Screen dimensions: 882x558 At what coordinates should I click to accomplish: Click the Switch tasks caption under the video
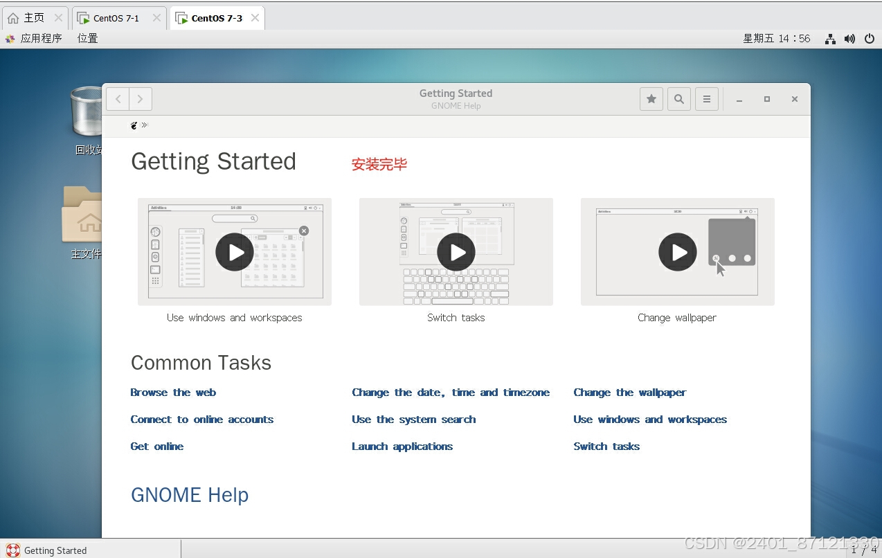coord(456,318)
